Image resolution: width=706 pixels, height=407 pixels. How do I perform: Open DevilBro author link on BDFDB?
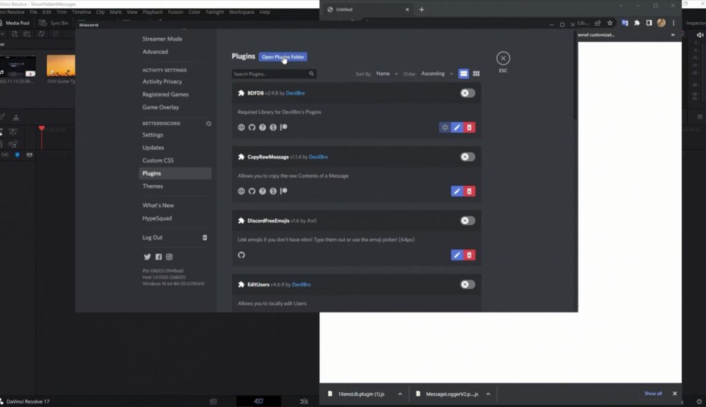[295, 93]
